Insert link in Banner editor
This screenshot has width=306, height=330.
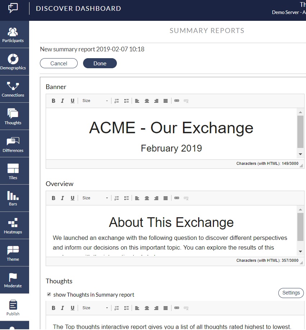point(177,101)
